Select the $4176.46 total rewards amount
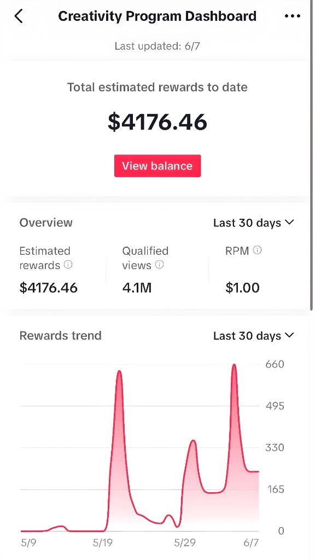 coord(157,122)
